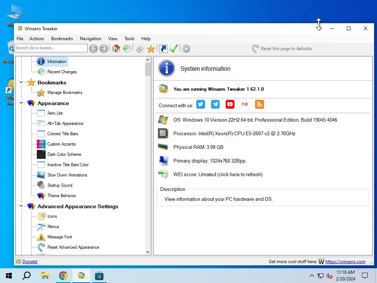Click the tree scrollbar down arrow
This screenshot has width=377, height=283.
click(148, 252)
